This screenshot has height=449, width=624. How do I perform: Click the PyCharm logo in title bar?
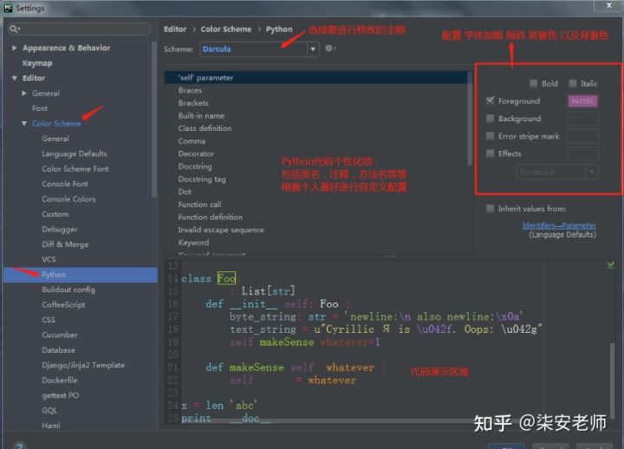(x=8, y=8)
